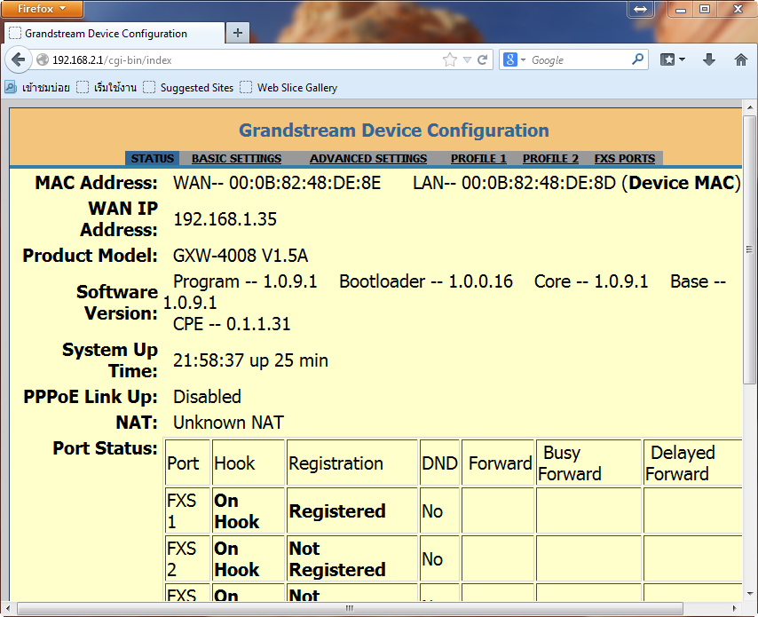Viewport: 758px width, 617px height.
Task: Reload the current page
Action: click(x=483, y=60)
